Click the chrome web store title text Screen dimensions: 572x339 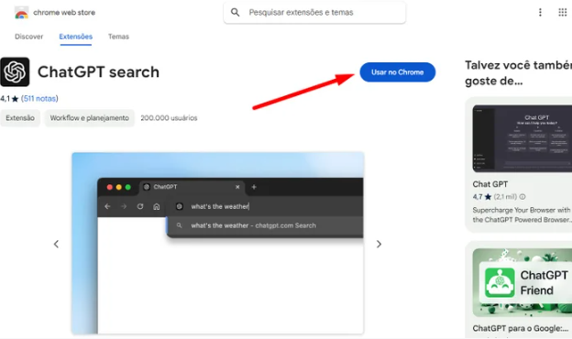(64, 13)
